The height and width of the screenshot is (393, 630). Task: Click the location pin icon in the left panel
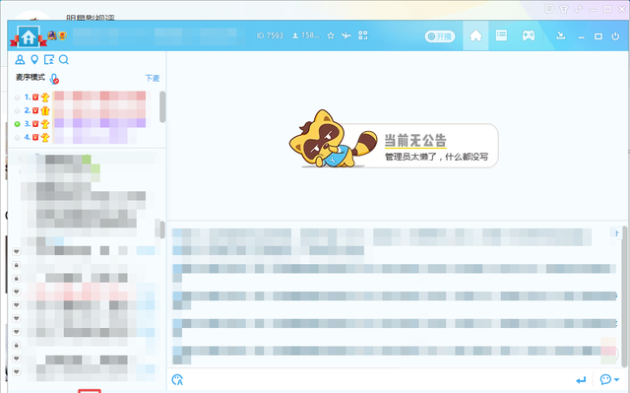[x=34, y=60]
